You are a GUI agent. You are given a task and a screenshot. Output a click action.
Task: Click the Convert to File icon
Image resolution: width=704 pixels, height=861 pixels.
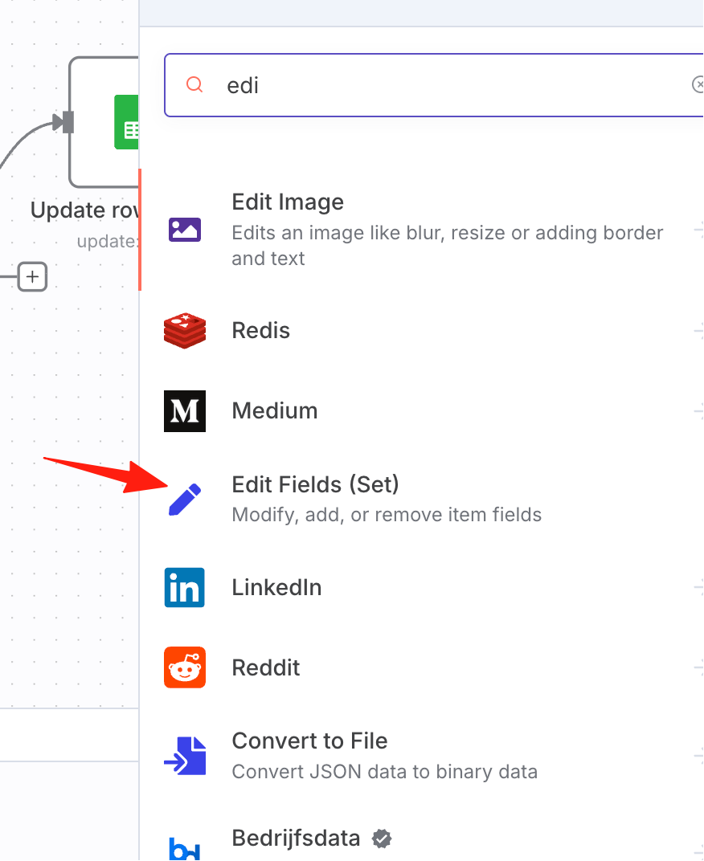coord(185,756)
